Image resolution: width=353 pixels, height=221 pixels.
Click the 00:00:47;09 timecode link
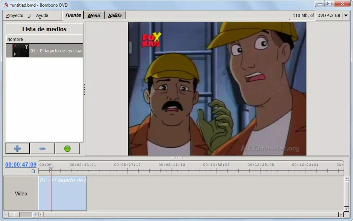coord(21,165)
